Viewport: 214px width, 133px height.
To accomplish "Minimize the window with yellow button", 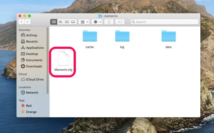I will pos(24,16).
